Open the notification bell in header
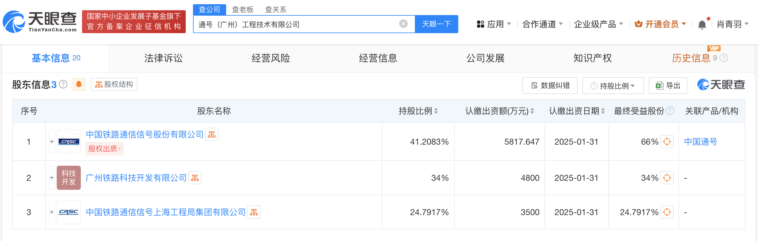The image size is (758, 241). pyautogui.click(x=702, y=24)
